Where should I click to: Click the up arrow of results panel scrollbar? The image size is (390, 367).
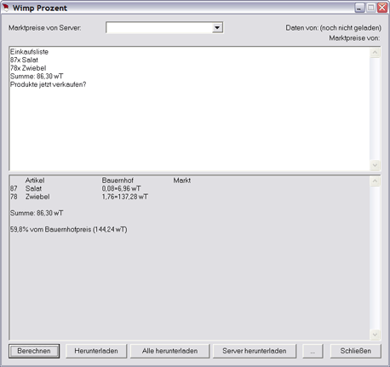click(x=375, y=181)
